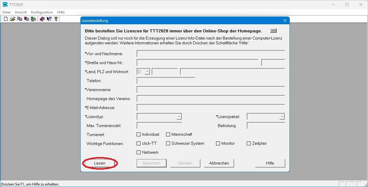Screen dimensions: 368x187
Task: Open the purple help book icon
Action: [x=42, y=19]
